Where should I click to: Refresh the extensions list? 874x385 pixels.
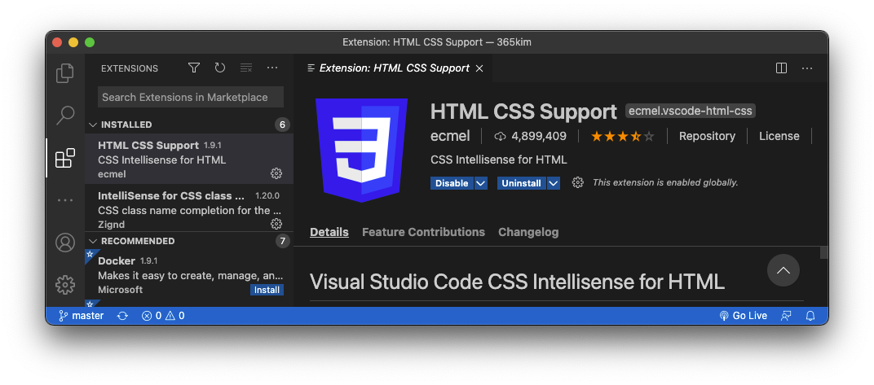point(220,68)
